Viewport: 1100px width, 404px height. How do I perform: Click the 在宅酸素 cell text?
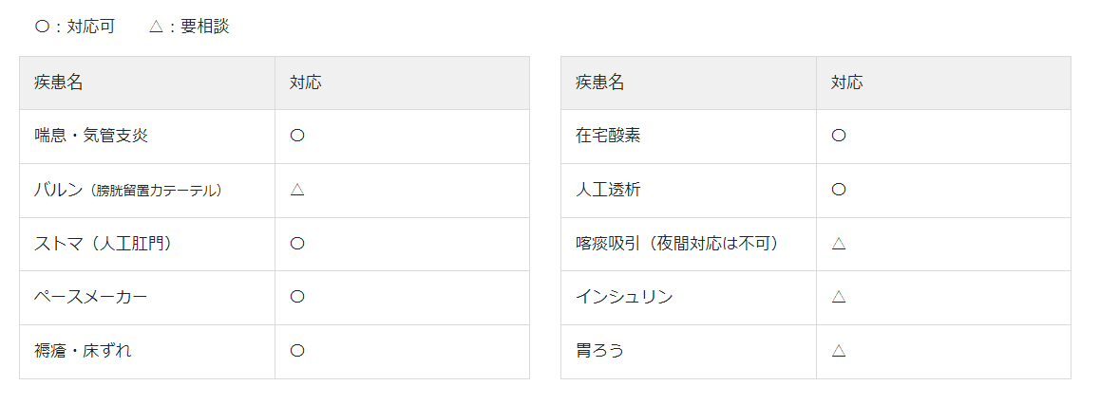click(x=608, y=136)
